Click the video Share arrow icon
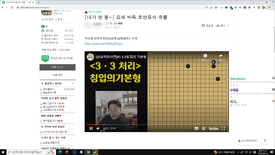Viewport: 275px width, 155px height. coord(220,56)
